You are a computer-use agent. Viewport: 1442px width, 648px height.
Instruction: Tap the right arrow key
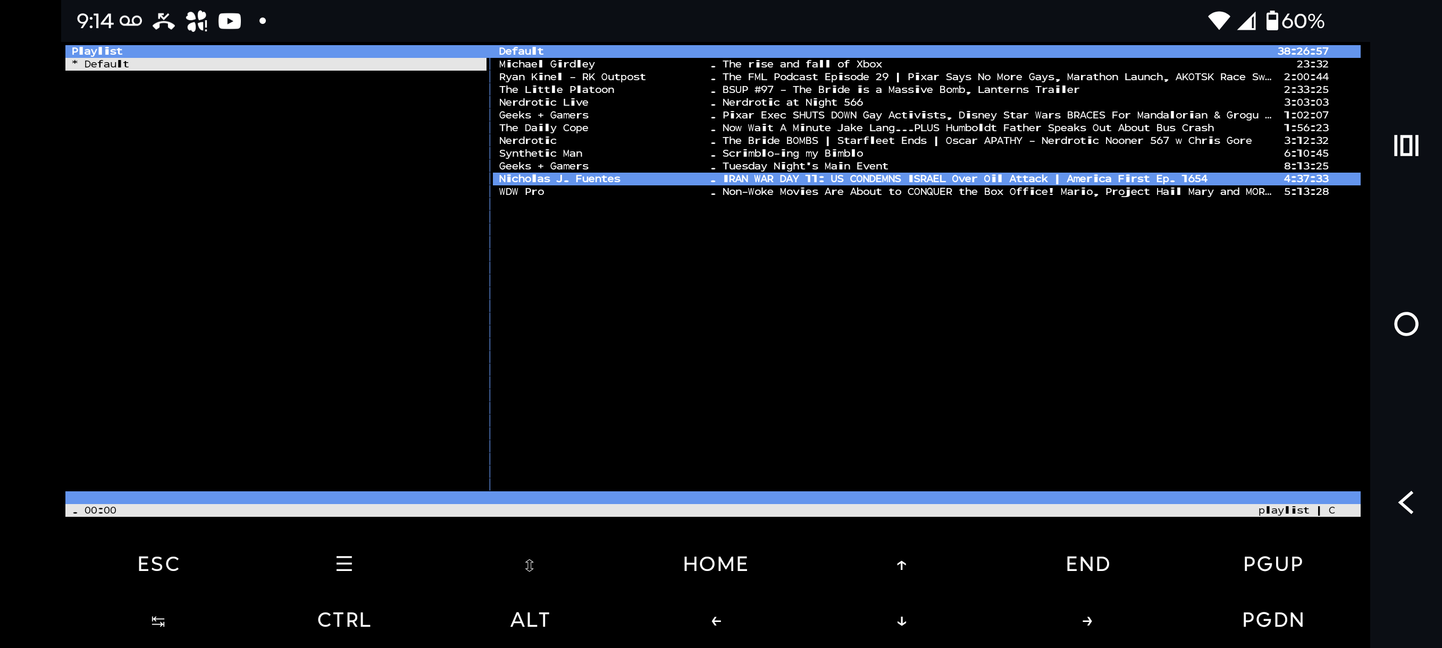point(1087,620)
